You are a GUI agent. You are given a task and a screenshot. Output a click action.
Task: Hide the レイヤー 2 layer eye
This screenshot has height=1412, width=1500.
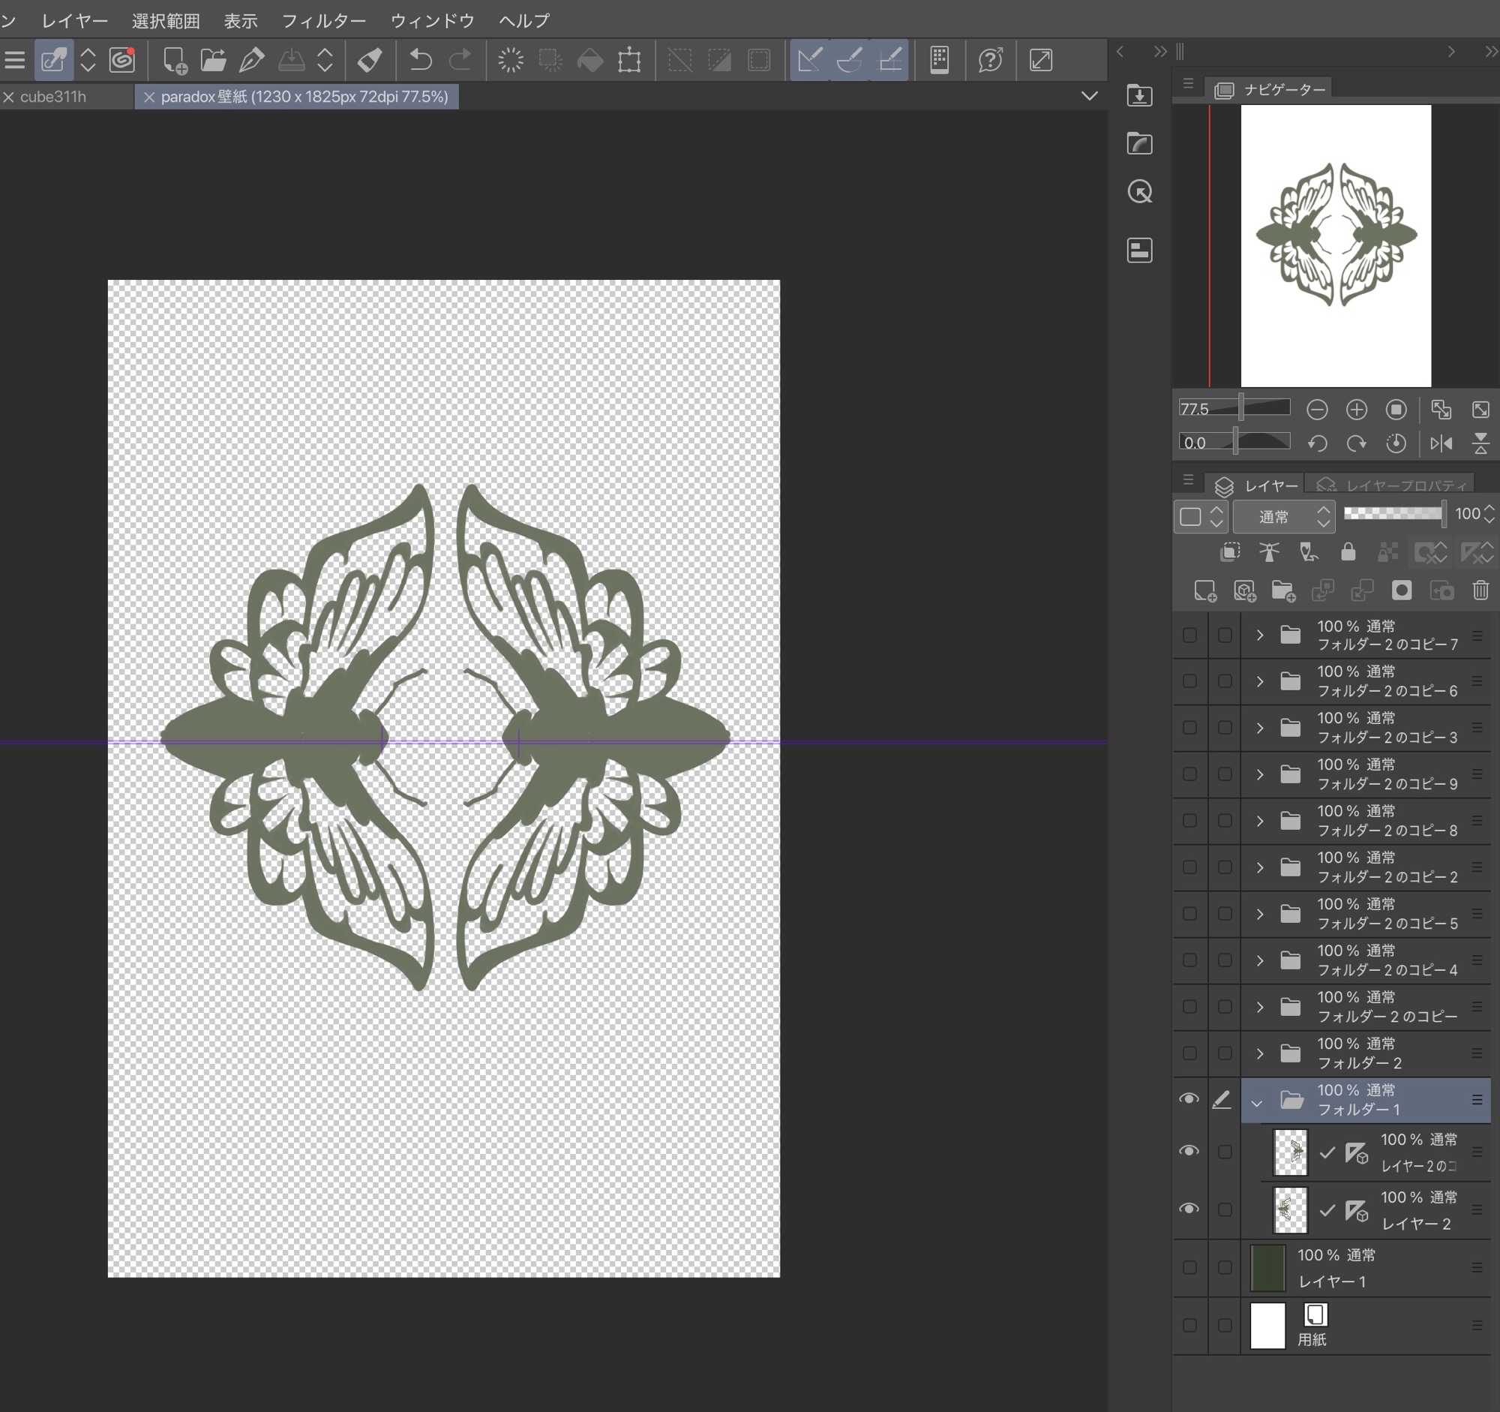click(x=1189, y=1209)
